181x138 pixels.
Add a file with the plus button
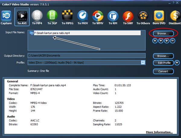click(167, 41)
